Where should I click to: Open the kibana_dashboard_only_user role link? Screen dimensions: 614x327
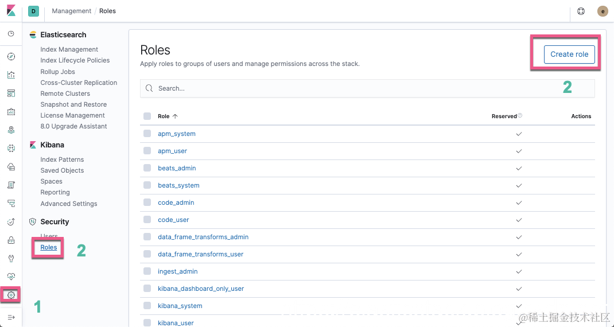coord(201,289)
